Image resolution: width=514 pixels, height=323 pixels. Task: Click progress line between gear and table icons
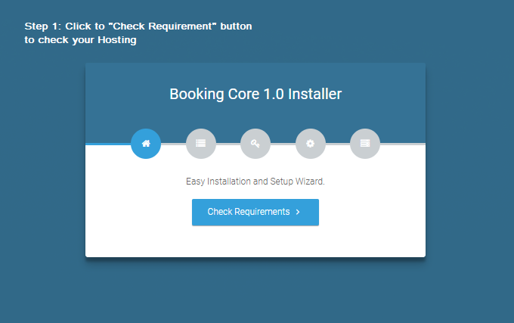pyautogui.click(x=338, y=144)
